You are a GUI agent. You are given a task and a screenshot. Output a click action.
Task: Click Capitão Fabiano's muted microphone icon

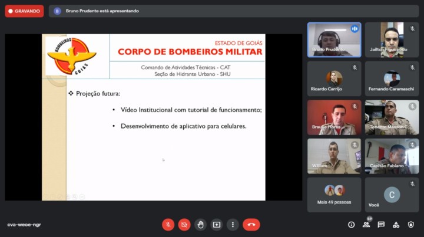(x=412, y=145)
